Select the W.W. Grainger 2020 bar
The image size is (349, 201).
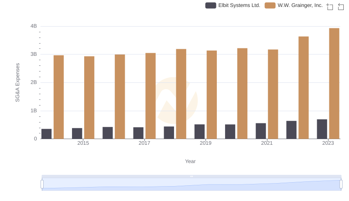coord(243,93)
